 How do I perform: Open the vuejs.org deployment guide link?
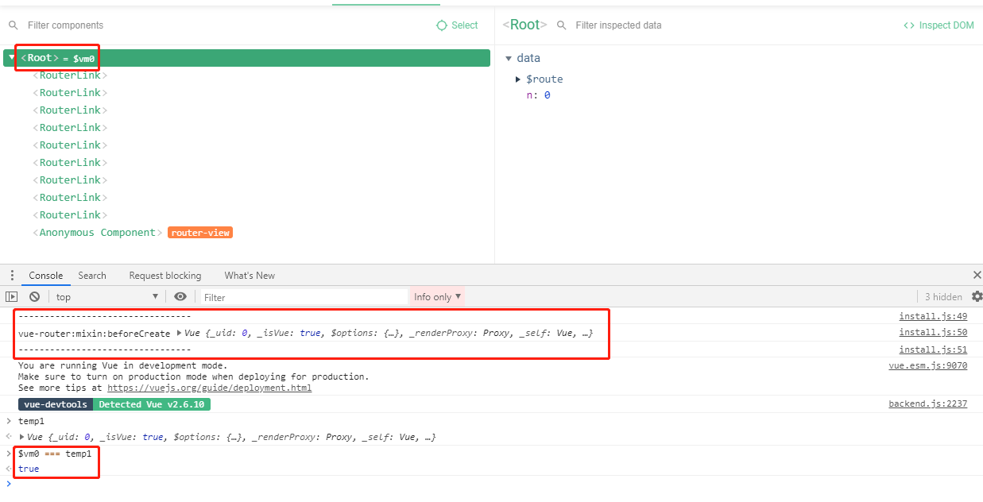209,388
